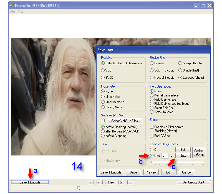Step forward one frame with the > button
Viewport: 222px width, 194px height.
pos(131,182)
